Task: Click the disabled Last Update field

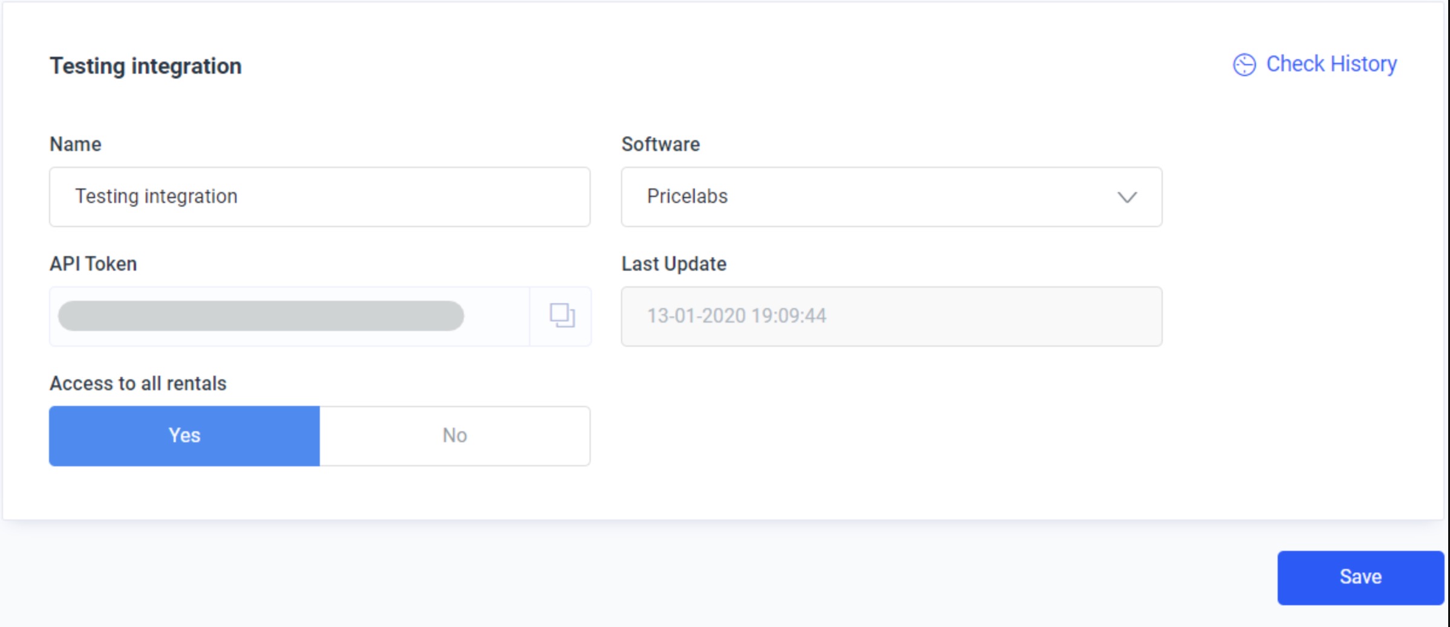Action: pos(891,317)
